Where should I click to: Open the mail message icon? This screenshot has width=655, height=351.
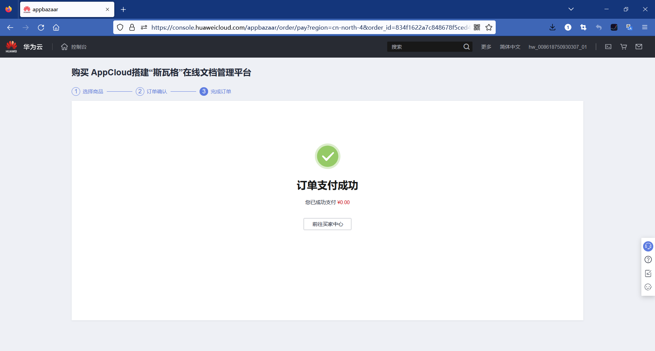639,47
